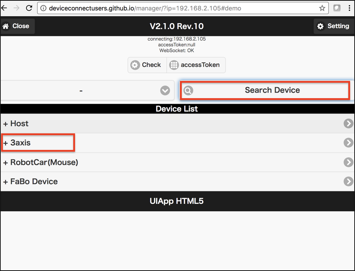Open the Chrome three-dot menu
This screenshot has width=355, height=271.
point(349,8)
